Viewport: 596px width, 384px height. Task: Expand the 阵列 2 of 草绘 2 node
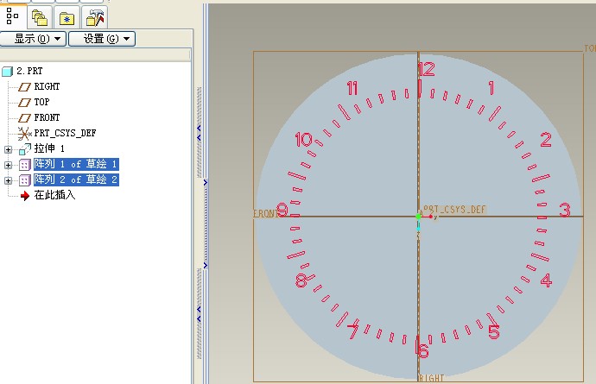click(x=8, y=181)
